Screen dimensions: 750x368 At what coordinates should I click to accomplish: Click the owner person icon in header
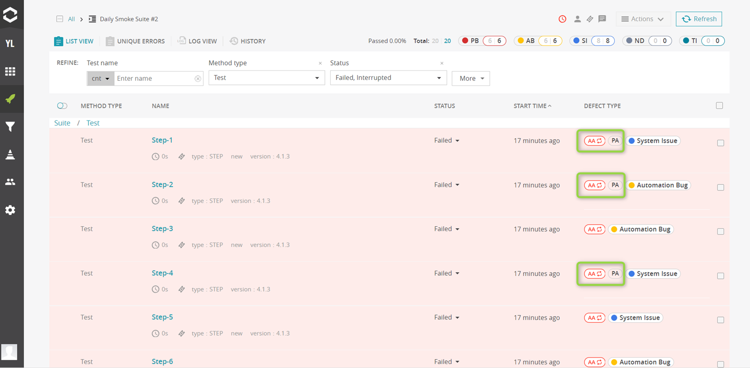[577, 19]
